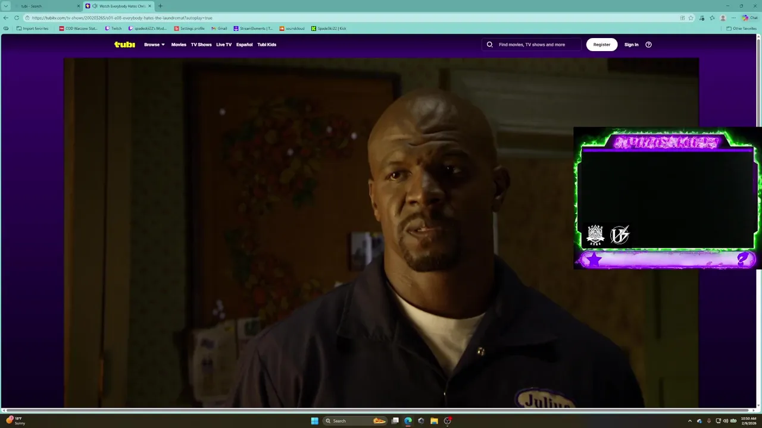This screenshot has width=762, height=428.
Task: Open StreamElements bookmark
Action: click(x=253, y=29)
